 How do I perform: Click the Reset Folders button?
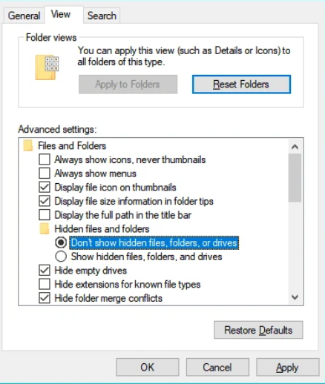point(241,85)
